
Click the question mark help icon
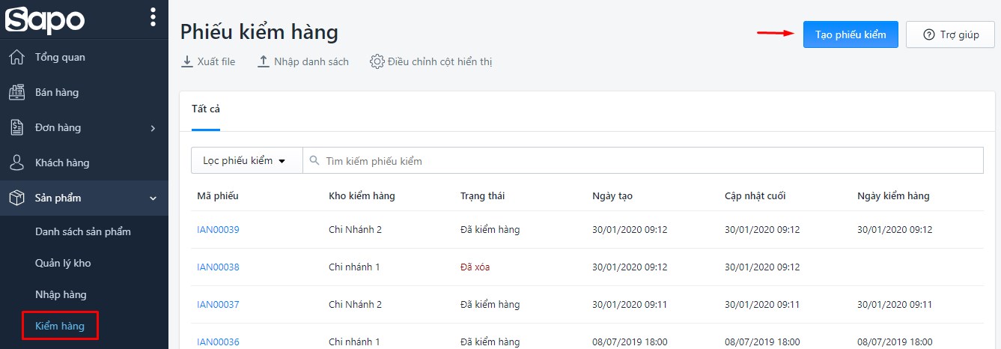(x=929, y=34)
